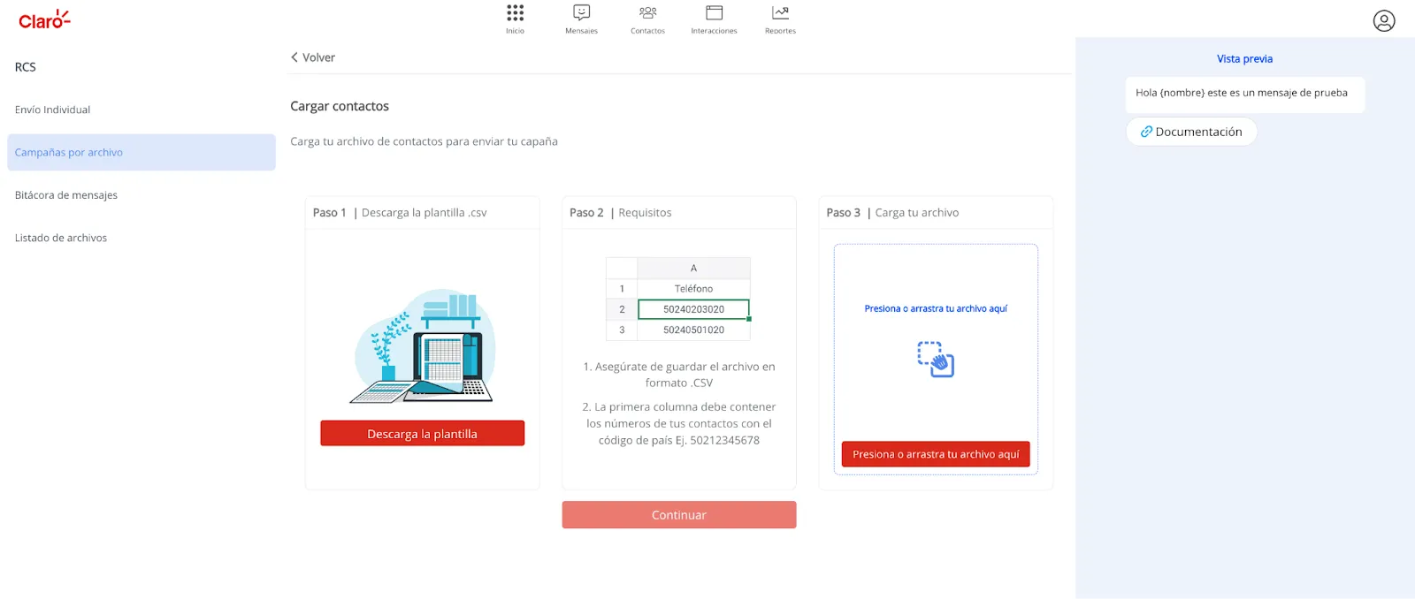Open the Mensajes icon in top navigation
The width and height of the screenshot is (1415, 599).
pos(581,13)
